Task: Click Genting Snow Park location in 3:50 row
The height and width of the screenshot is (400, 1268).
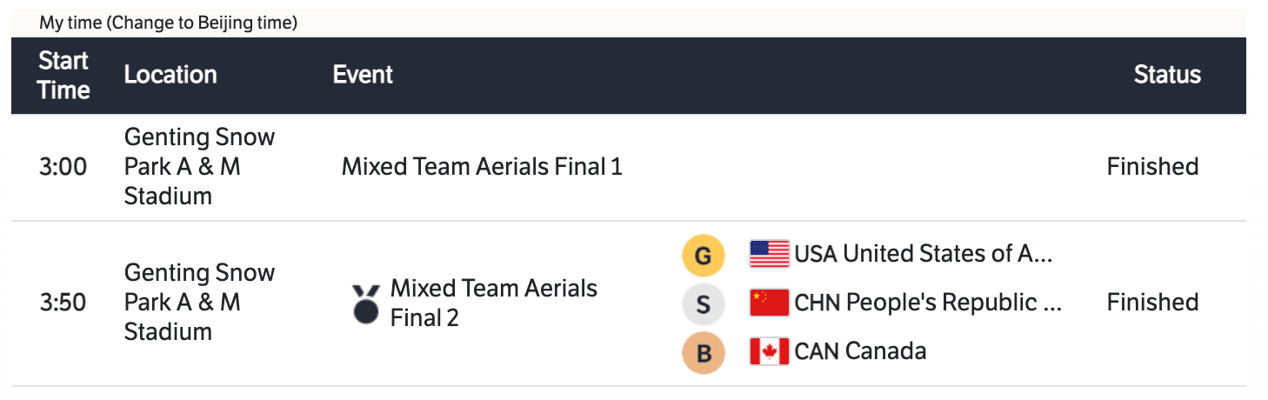Action: pyautogui.click(x=199, y=303)
